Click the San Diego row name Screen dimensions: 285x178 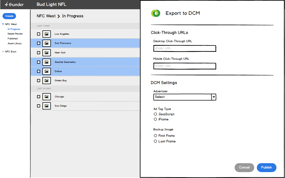[x=61, y=106]
